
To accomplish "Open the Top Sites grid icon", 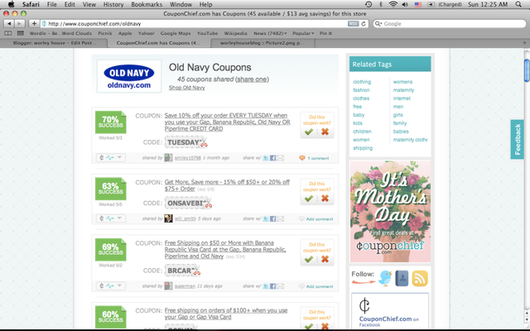I will pos(20,33).
